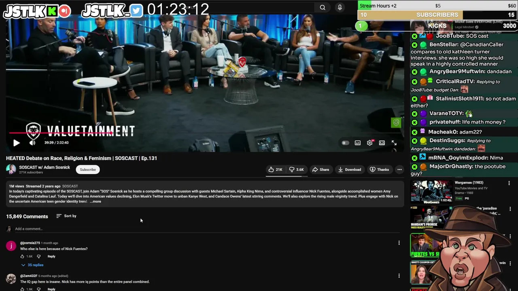Like the @Zam432F comment
The width and height of the screenshot is (518, 291).
pos(22,289)
